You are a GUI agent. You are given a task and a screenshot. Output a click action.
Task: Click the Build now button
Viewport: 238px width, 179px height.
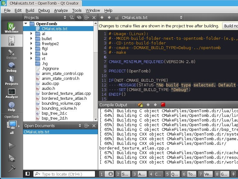tap(230, 26)
